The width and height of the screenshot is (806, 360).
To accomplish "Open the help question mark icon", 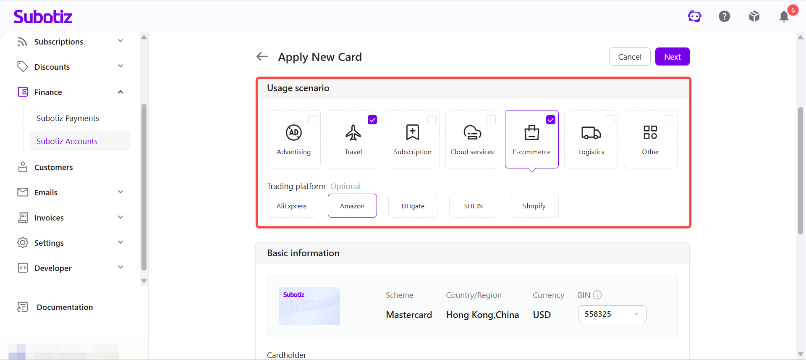I will [725, 16].
